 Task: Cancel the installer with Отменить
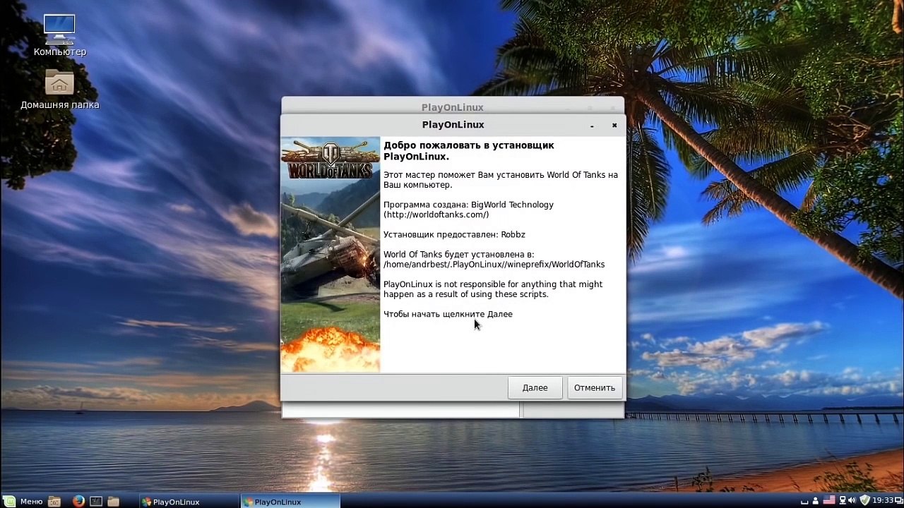[594, 387]
